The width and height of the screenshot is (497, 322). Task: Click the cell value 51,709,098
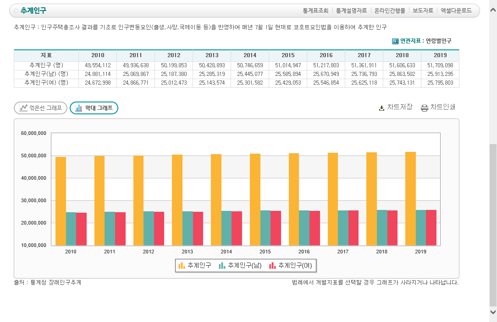coord(440,65)
